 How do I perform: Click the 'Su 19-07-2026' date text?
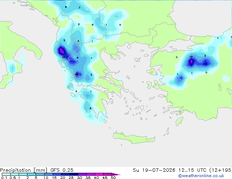click(x=154, y=170)
